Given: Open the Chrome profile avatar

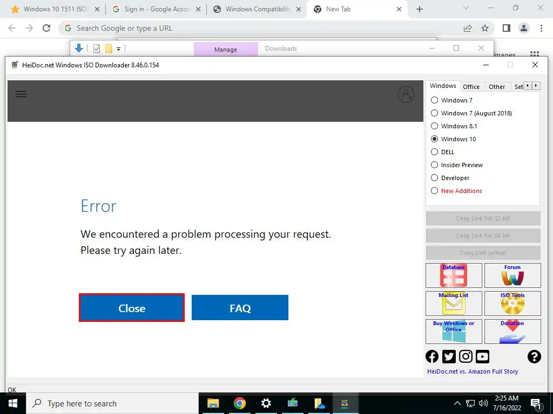Looking at the screenshot, I should [x=524, y=28].
